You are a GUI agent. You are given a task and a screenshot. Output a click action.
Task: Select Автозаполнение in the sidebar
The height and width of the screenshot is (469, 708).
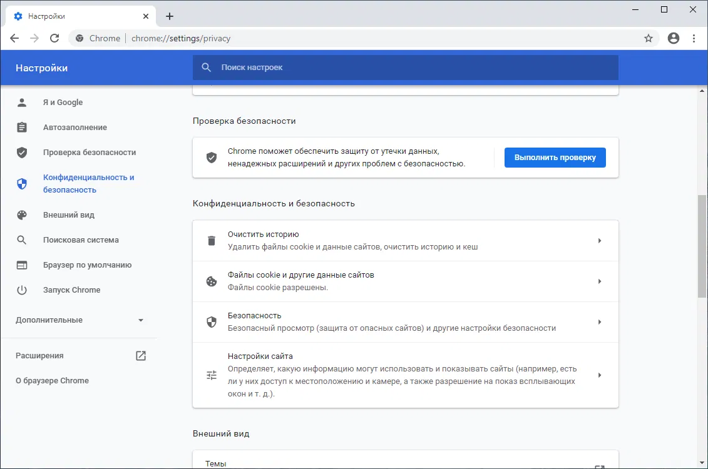point(75,127)
